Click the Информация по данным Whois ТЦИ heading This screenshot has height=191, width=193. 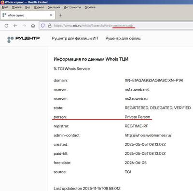tap(91, 59)
